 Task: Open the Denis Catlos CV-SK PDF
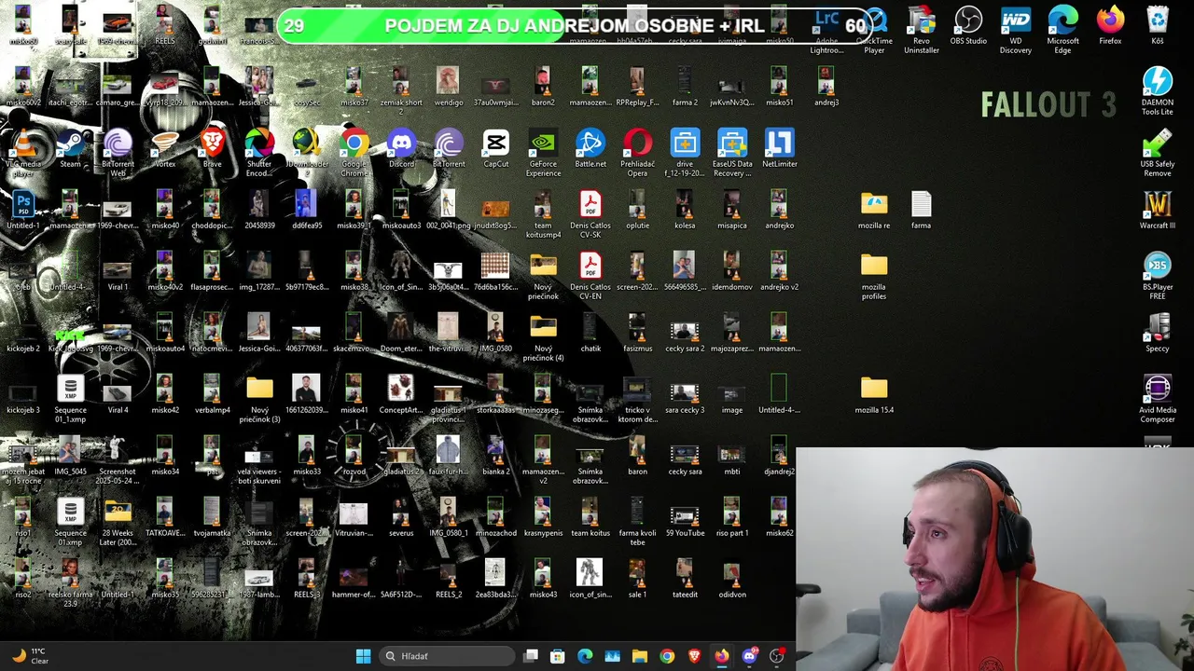[590, 213]
